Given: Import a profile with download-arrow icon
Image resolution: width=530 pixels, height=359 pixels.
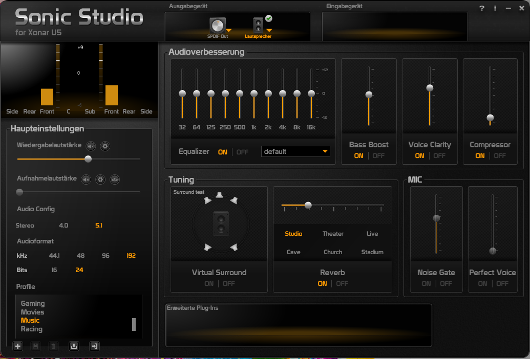Looking at the screenshot, I should 74,346.
